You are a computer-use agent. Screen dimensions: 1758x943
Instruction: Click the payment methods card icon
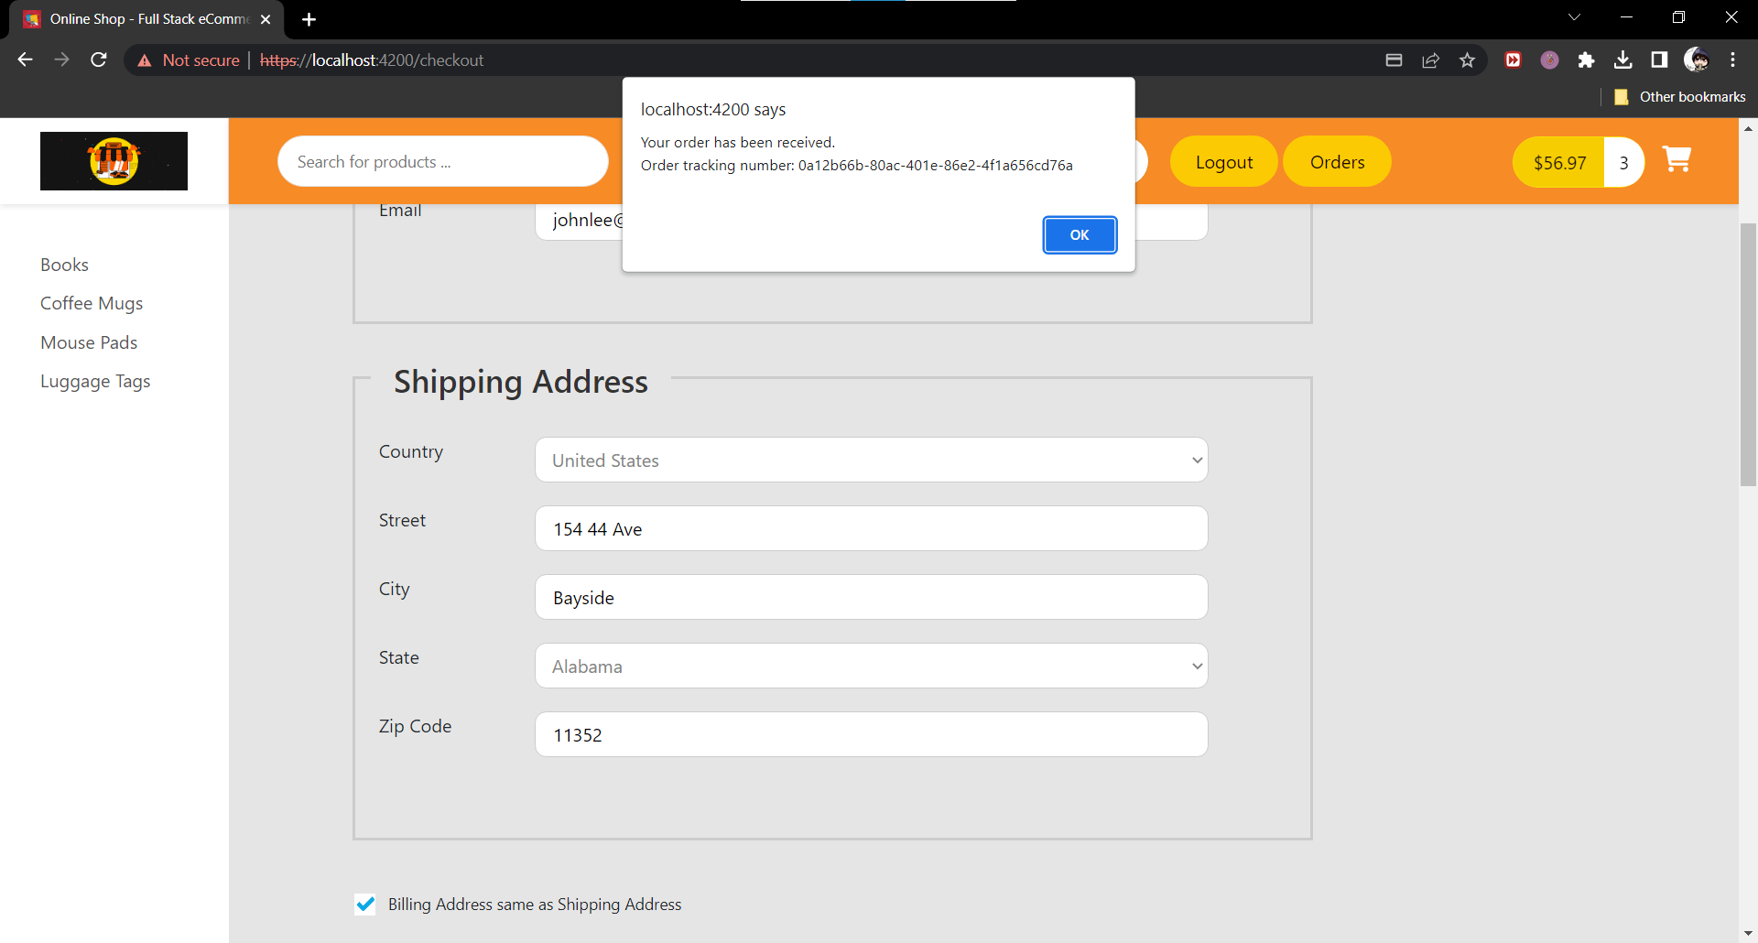coord(1394,60)
